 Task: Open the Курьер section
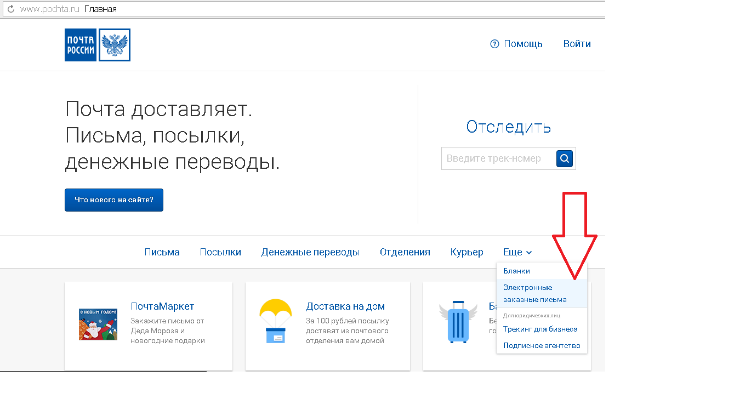pyautogui.click(x=467, y=252)
